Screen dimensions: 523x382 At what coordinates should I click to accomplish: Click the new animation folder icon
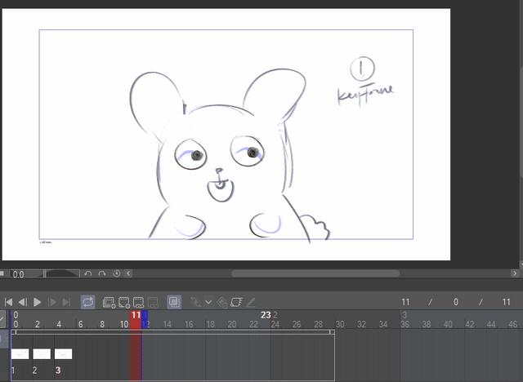(110, 302)
